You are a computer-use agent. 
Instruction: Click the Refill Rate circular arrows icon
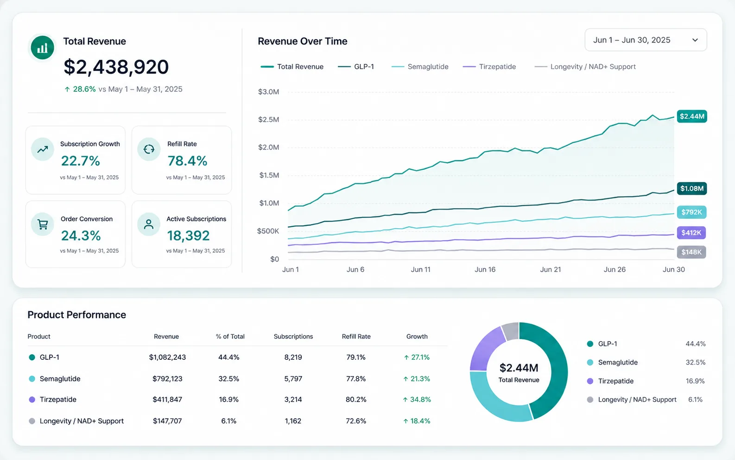coord(149,149)
